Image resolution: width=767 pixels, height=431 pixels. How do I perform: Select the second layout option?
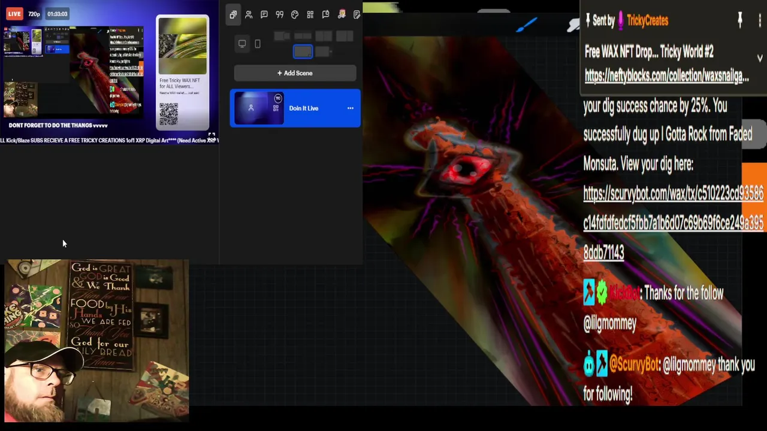tap(303, 37)
